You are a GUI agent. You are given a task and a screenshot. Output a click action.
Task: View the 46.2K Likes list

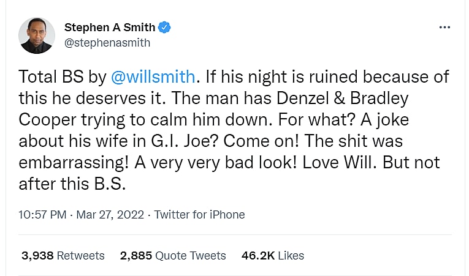pyautogui.click(x=273, y=255)
